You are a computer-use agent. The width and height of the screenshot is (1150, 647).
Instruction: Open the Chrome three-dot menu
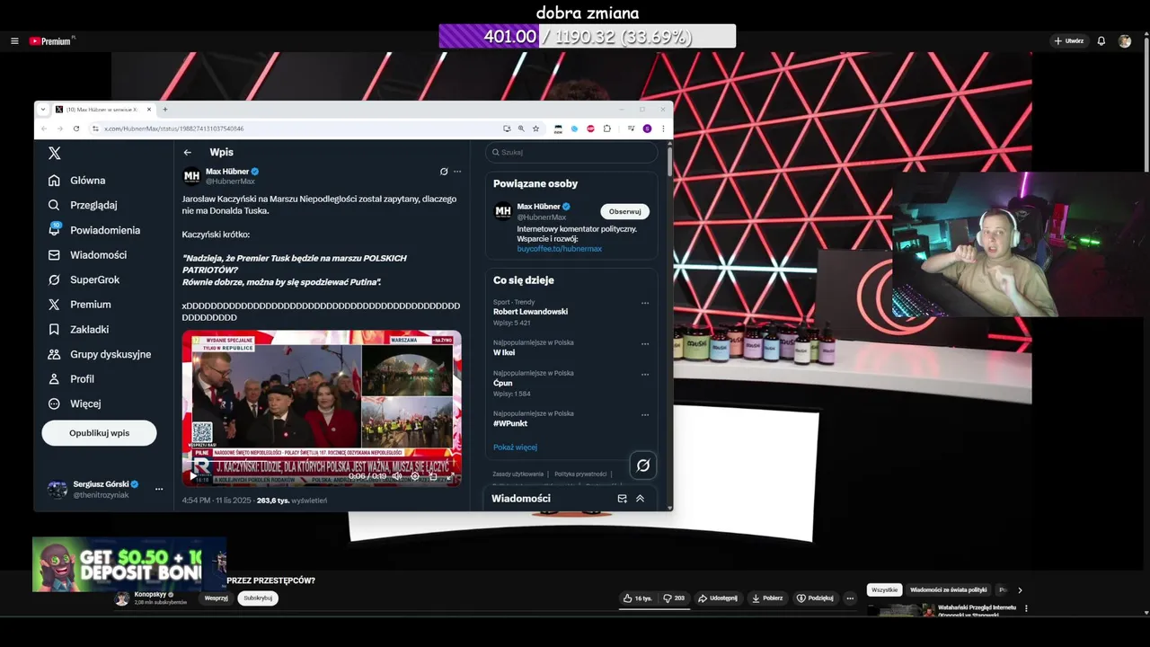(x=664, y=129)
